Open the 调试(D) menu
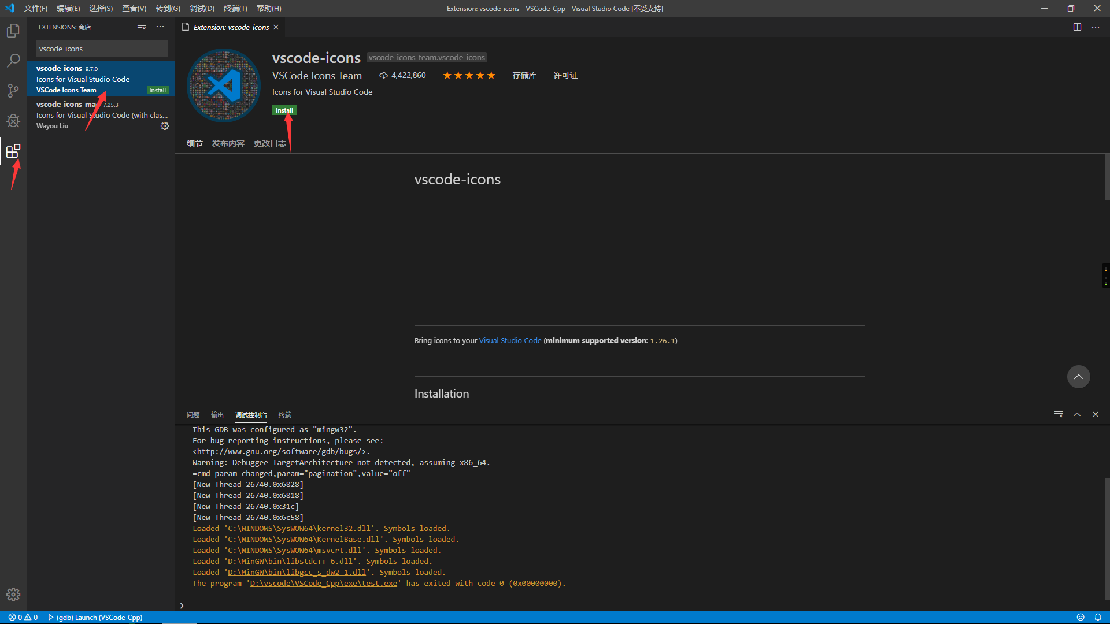Viewport: 1110px width, 624px height. 202,8
